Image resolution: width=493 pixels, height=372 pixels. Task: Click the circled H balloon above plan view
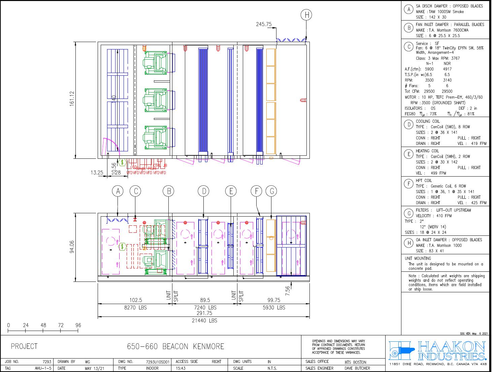click(306, 15)
